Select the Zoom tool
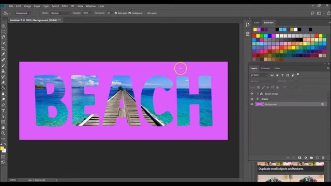Image resolution: width=331 pixels, height=186 pixels. pyautogui.click(x=3, y=133)
